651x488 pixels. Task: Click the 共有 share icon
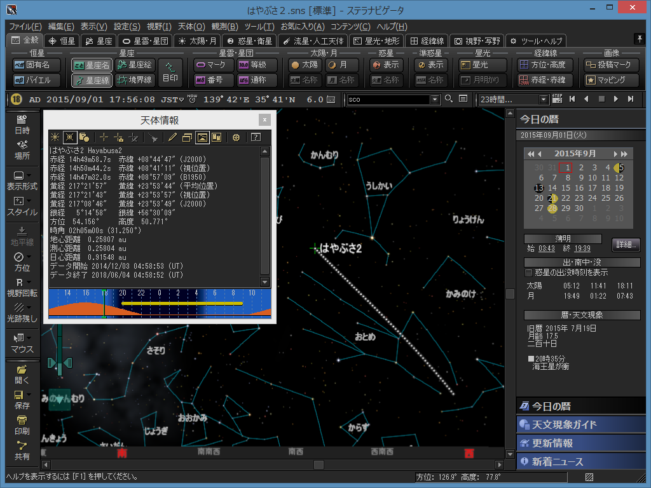[x=22, y=451]
